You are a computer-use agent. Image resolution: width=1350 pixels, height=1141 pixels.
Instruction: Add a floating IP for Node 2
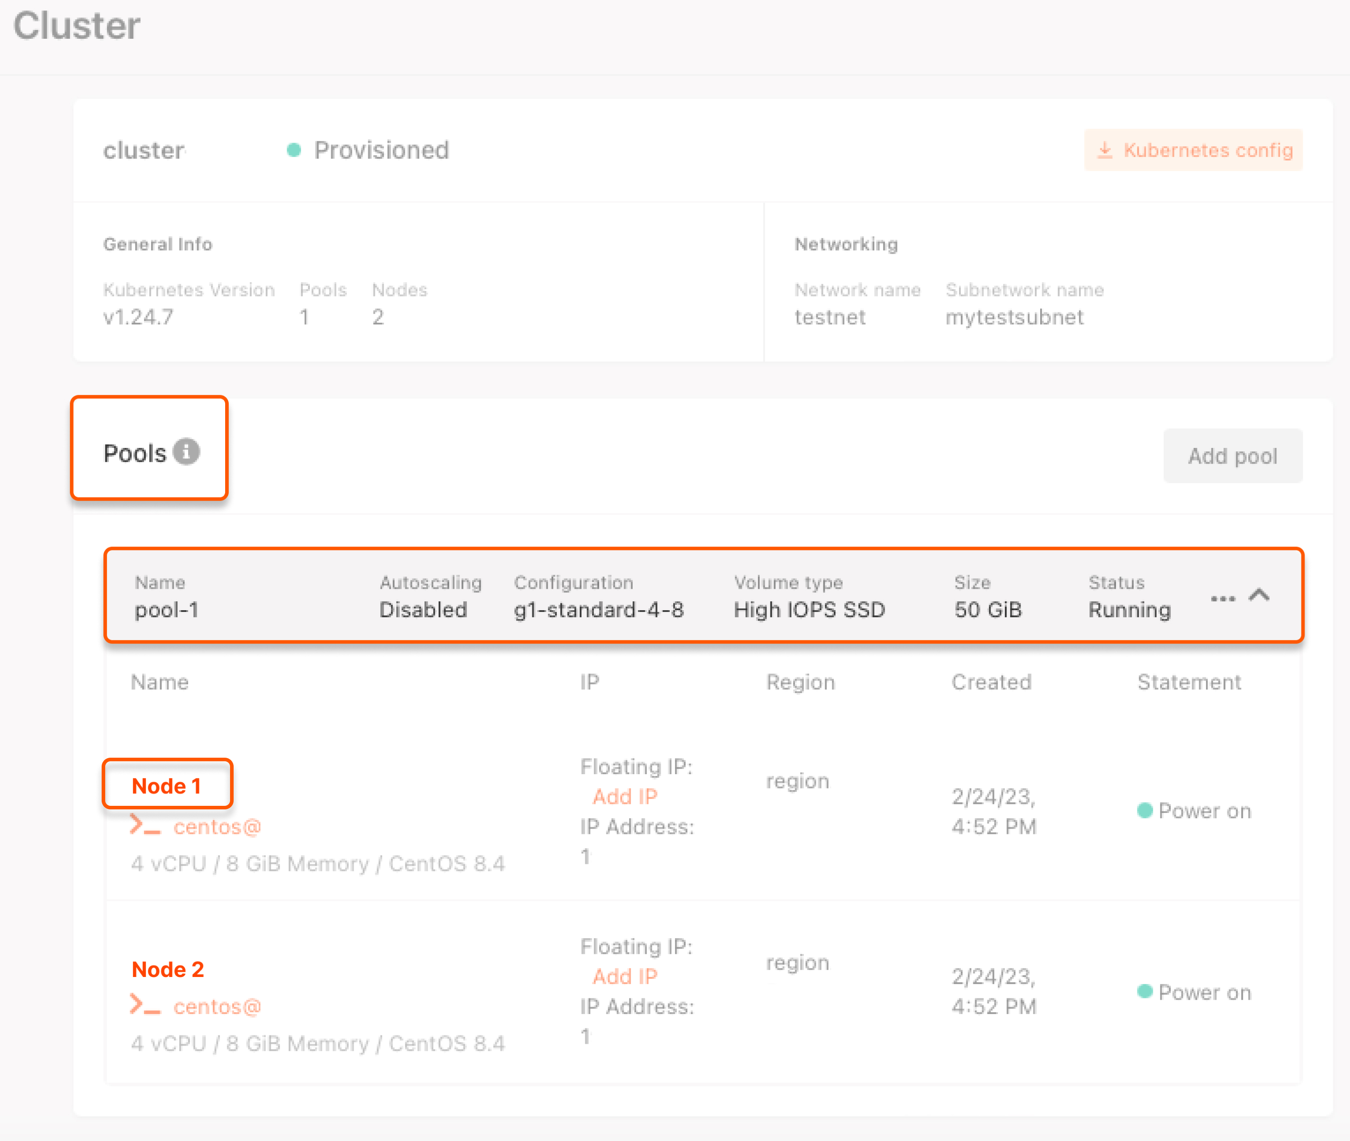coord(625,976)
